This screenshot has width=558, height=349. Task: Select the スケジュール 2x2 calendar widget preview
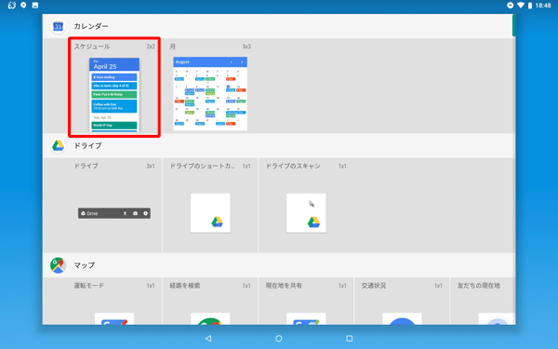pos(114,95)
